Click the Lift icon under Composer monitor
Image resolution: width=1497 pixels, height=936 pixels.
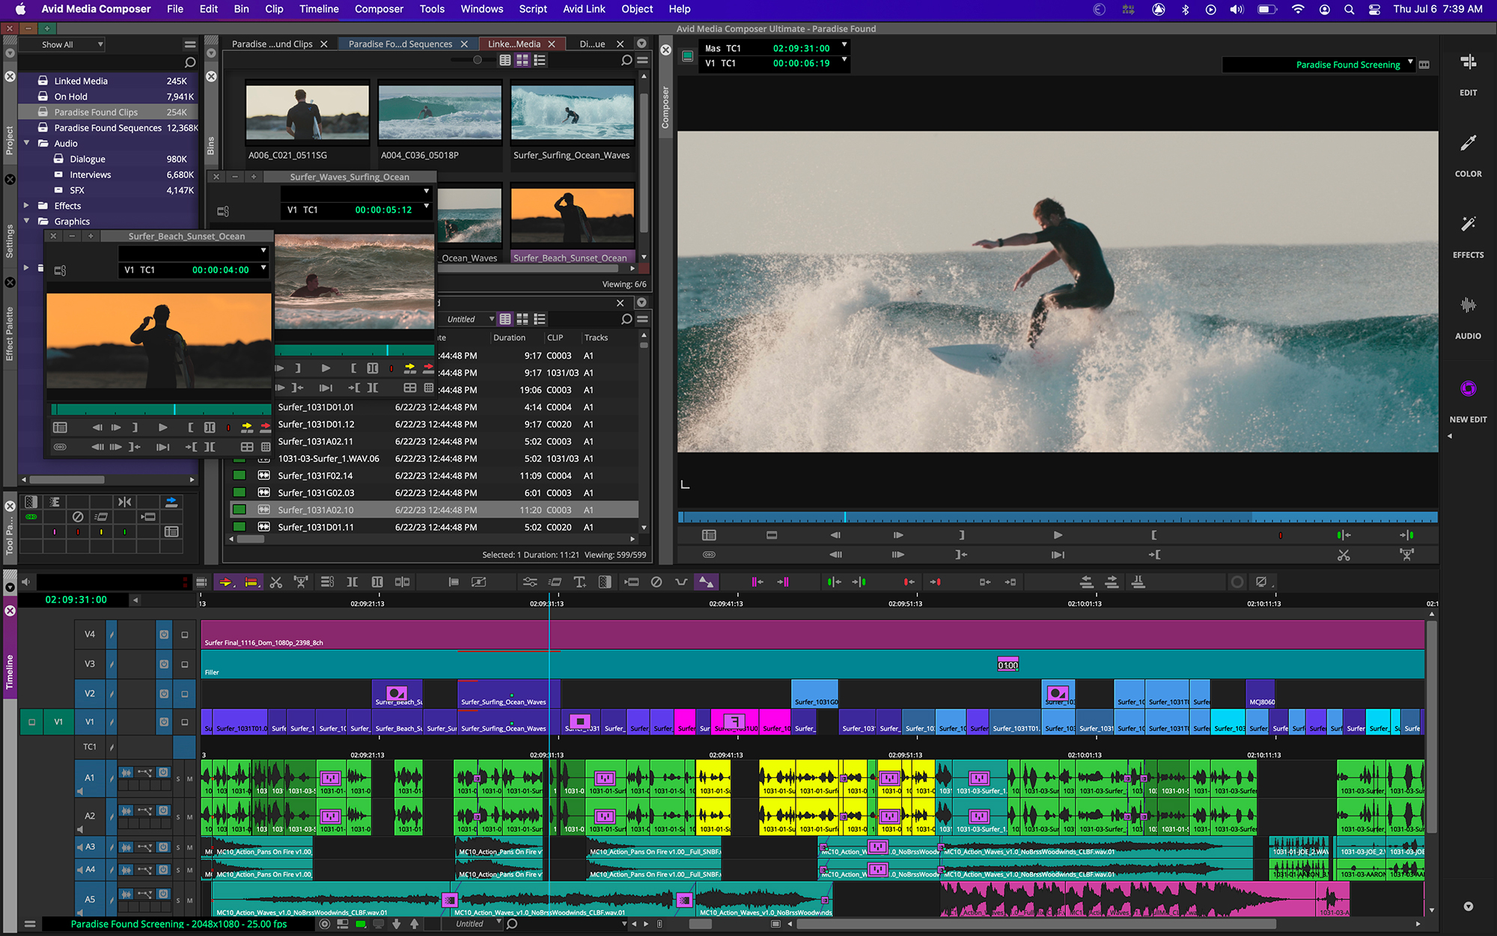pos(1407,555)
